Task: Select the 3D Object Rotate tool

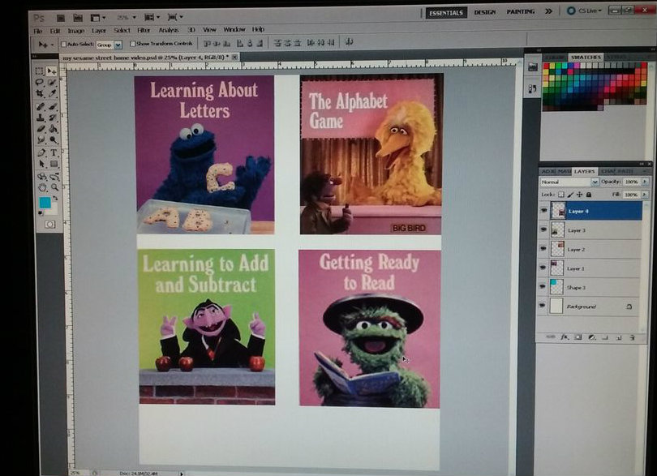Action: (x=41, y=177)
